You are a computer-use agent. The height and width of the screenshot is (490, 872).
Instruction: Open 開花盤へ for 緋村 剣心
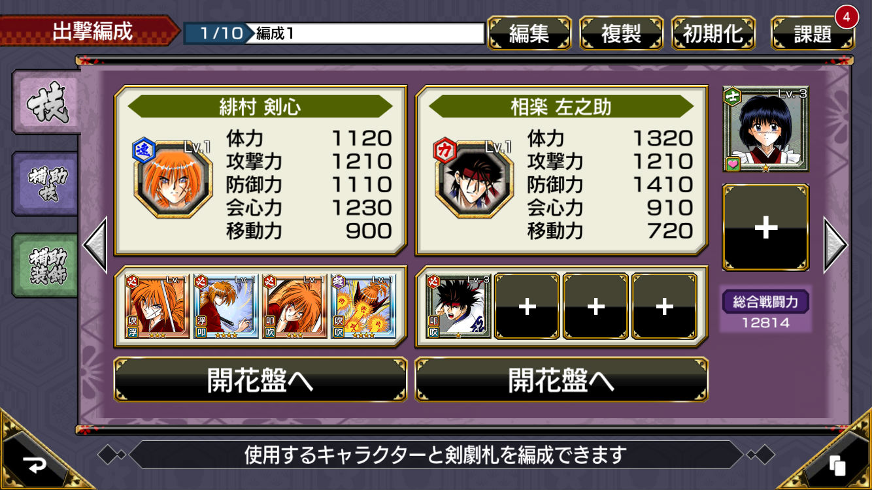[x=260, y=380]
